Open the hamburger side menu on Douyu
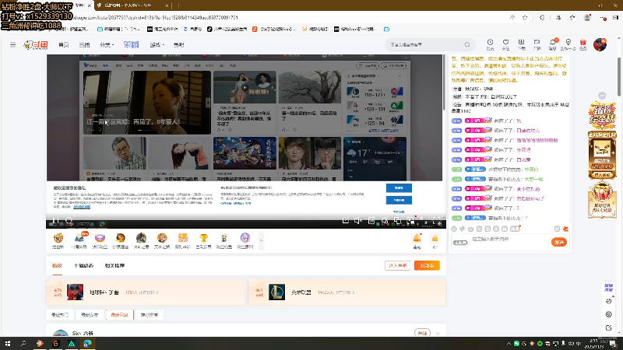This screenshot has width=623, height=350. pos(12,45)
